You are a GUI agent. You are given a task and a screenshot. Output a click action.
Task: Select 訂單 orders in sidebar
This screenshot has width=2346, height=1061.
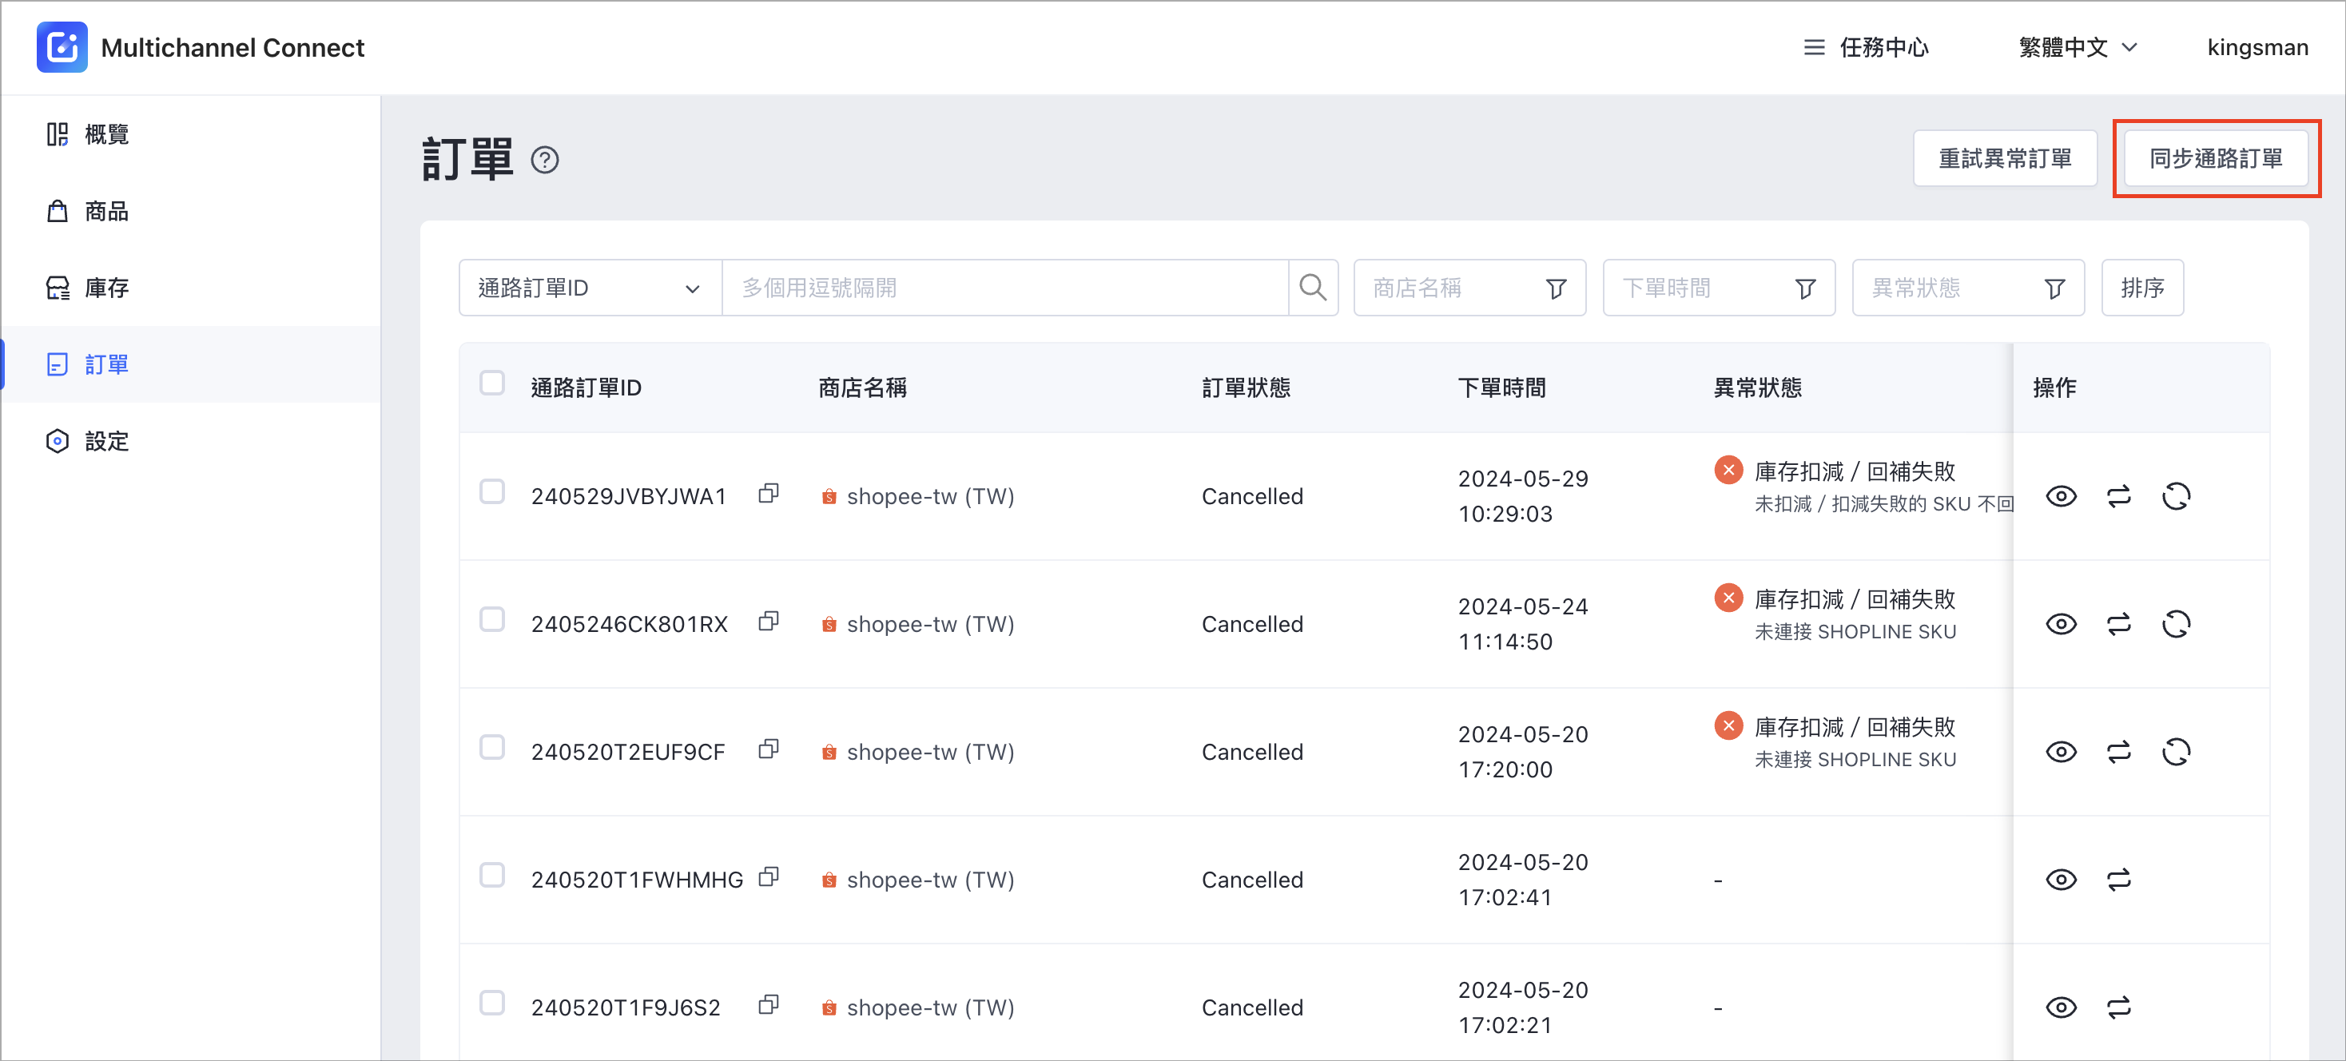point(190,364)
